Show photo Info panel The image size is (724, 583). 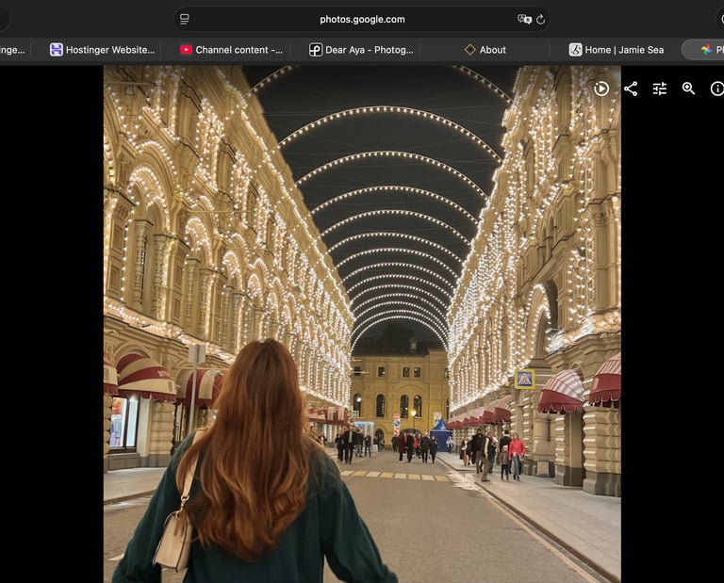[x=717, y=89]
